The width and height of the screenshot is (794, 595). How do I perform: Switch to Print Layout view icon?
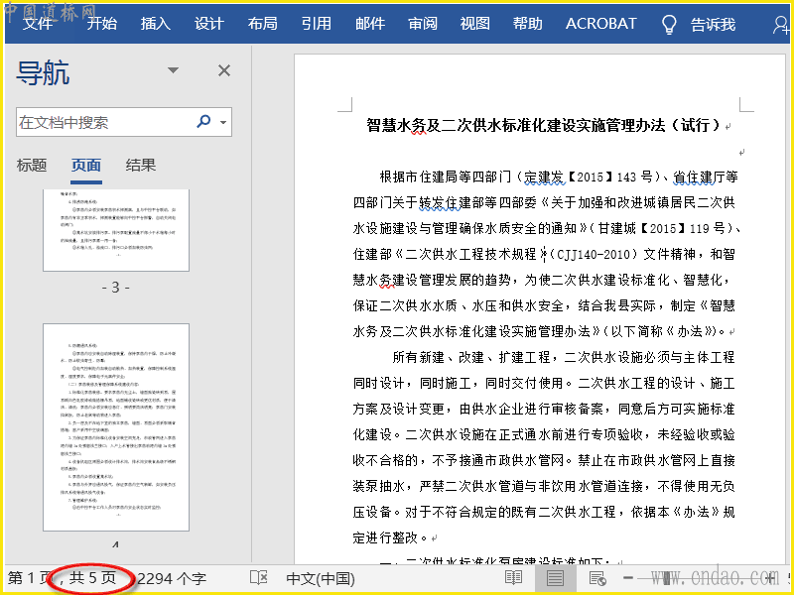[555, 578]
